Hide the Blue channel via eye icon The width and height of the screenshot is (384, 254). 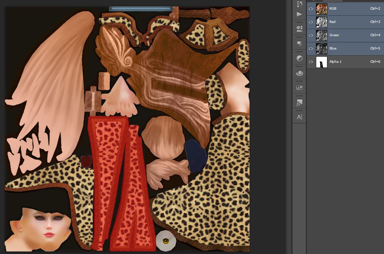pyautogui.click(x=311, y=48)
